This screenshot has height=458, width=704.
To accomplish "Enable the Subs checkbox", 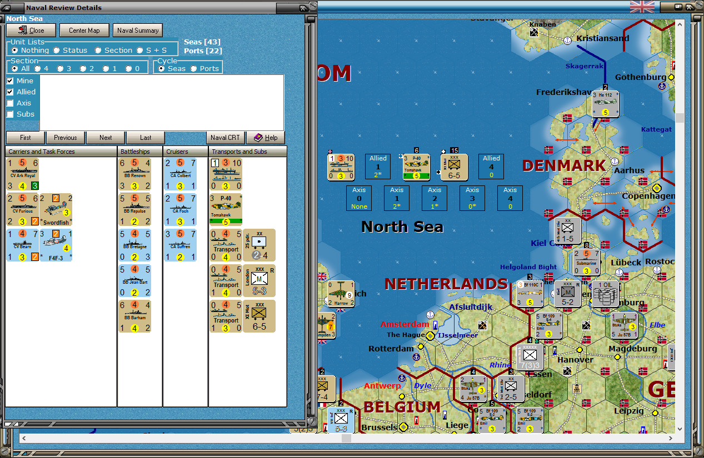I will coord(10,114).
